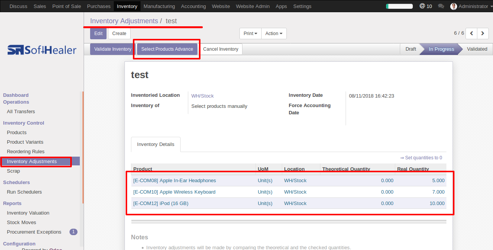Viewport: 493px width, 250px height.
Task: Open Products in the sidebar
Action: (x=17, y=133)
